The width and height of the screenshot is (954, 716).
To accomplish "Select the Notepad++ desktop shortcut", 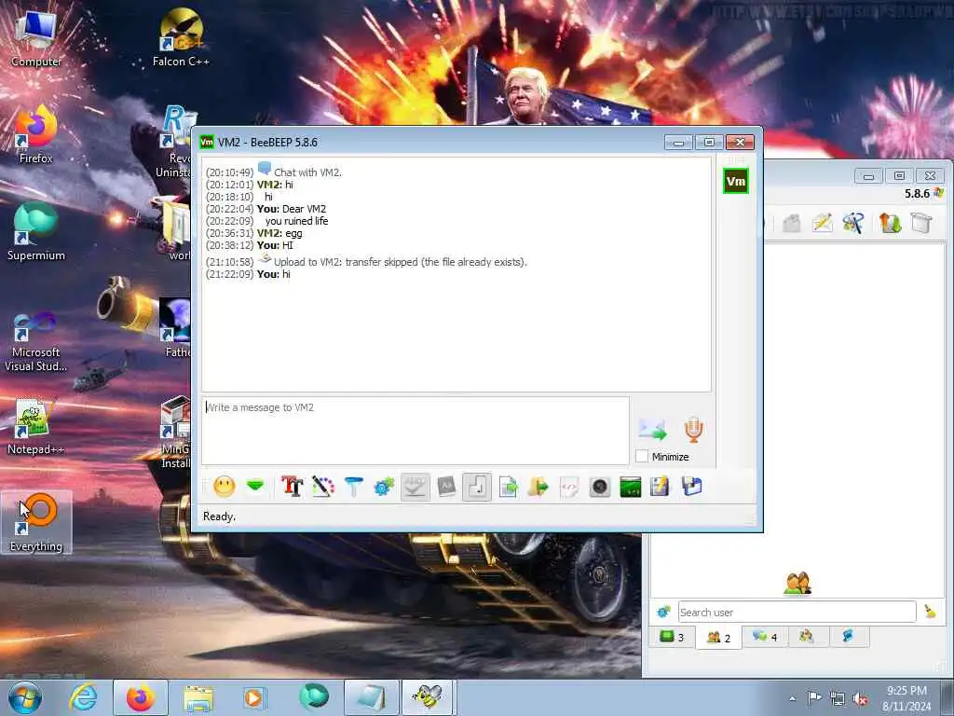I will pyautogui.click(x=36, y=426).
